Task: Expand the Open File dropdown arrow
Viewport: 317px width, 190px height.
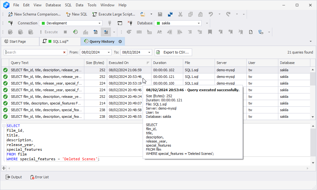Action: 151,14
